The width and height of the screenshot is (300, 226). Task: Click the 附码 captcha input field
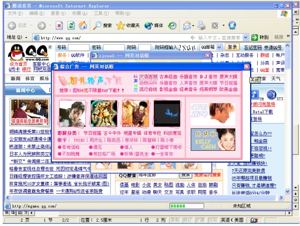coord(145,47)
